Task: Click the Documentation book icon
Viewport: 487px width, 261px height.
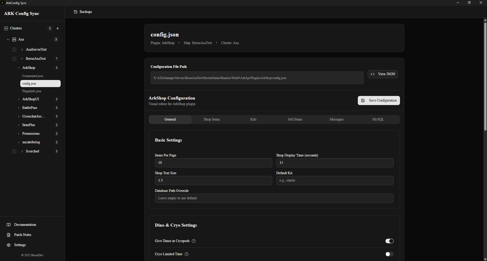Action: tap(9, 225)
